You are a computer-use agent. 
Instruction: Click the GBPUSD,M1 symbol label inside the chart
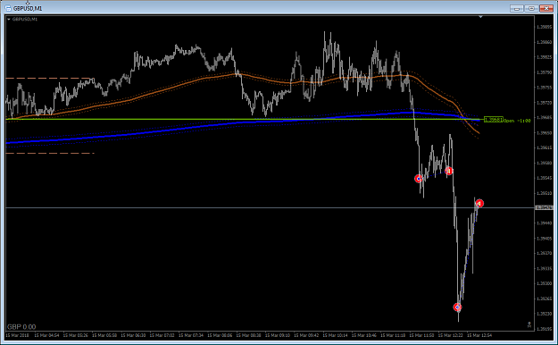[25, 20]
